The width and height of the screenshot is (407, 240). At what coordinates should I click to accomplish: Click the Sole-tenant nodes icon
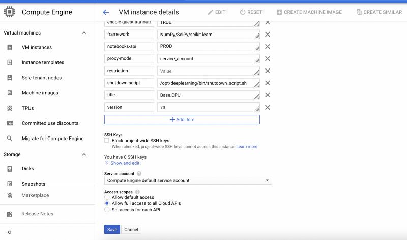coord(10,78)
